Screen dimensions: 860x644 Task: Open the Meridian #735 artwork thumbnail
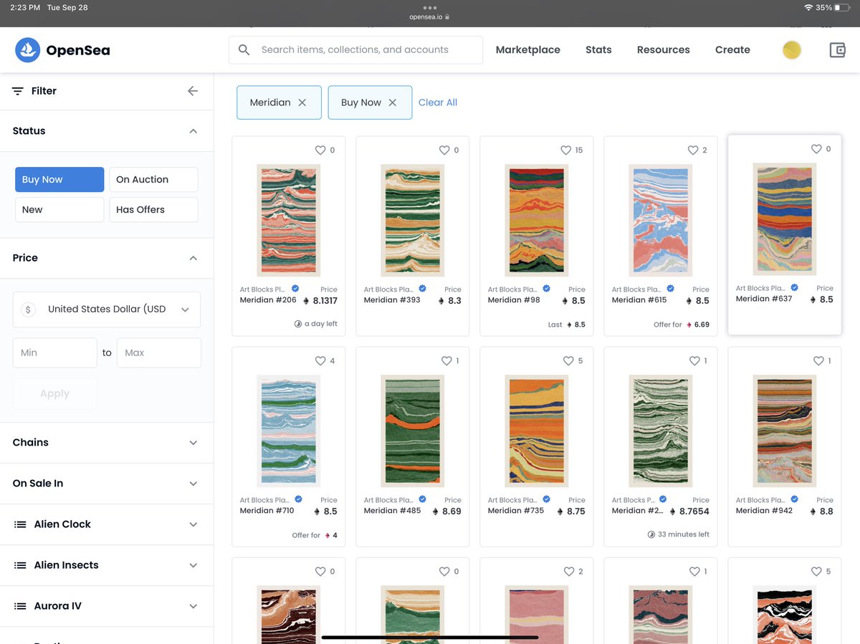pos(536,431)
